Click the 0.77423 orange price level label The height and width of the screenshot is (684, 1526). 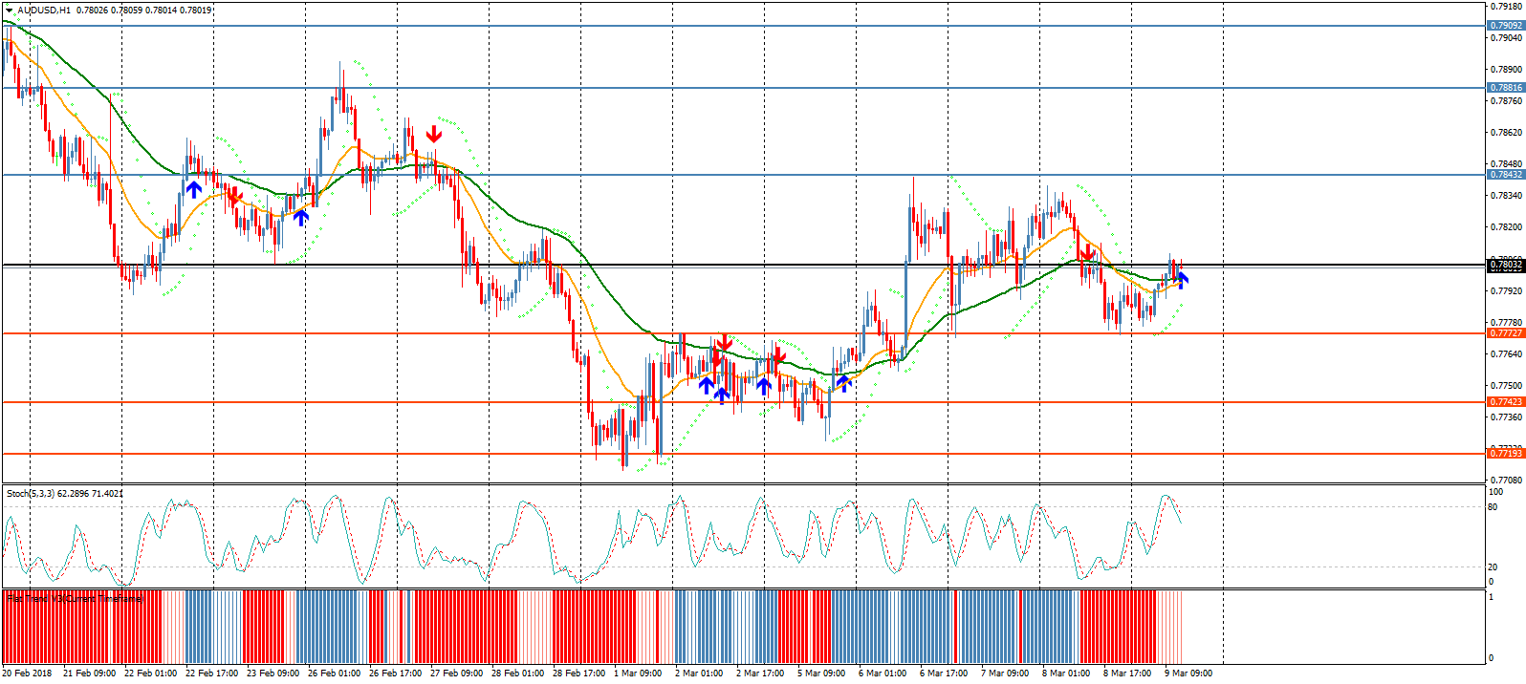click(1505, 402)
